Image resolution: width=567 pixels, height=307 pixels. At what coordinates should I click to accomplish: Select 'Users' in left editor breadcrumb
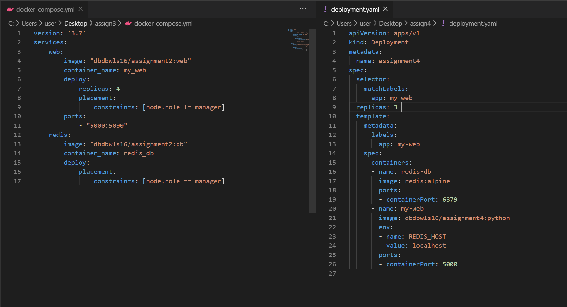tap(29, 23)
